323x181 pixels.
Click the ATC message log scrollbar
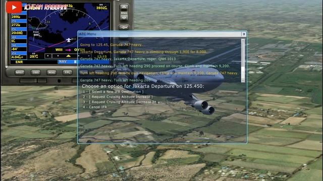tap(243, 60)
